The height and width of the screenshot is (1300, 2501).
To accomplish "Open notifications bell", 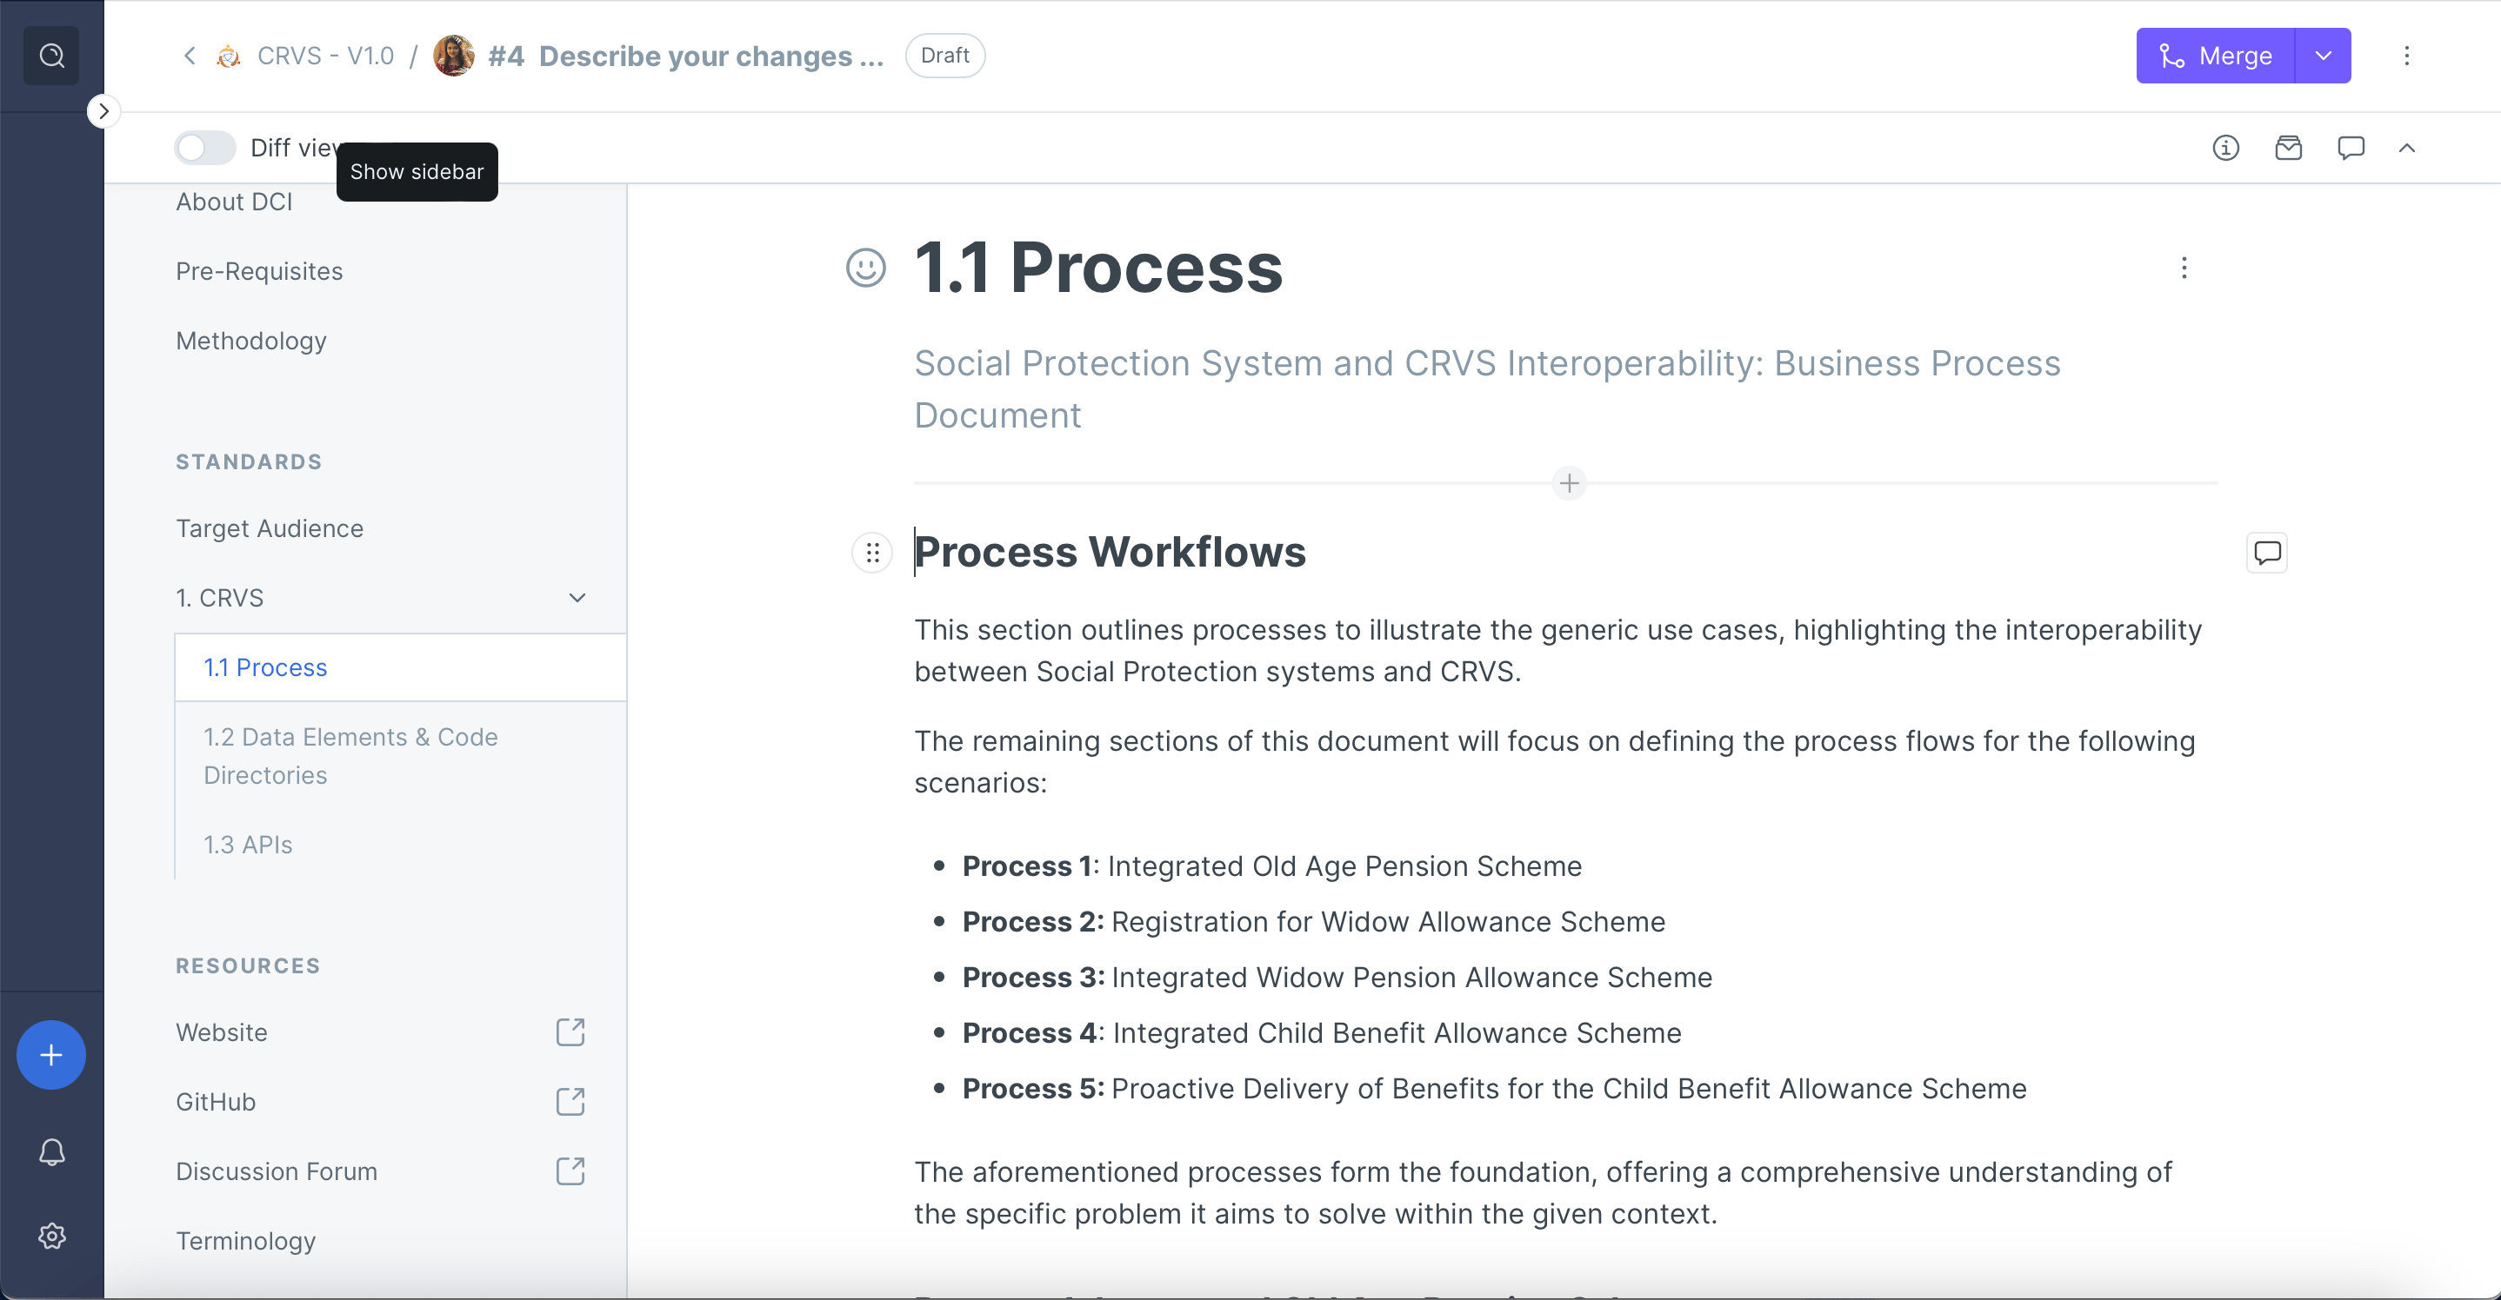I will [x=51, y=1151].
